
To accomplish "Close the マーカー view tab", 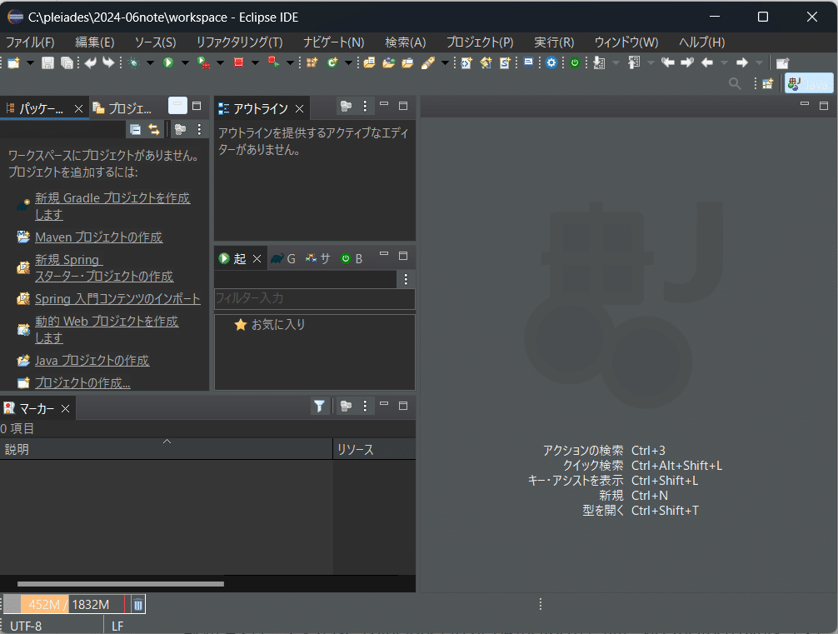I will 65,409.
